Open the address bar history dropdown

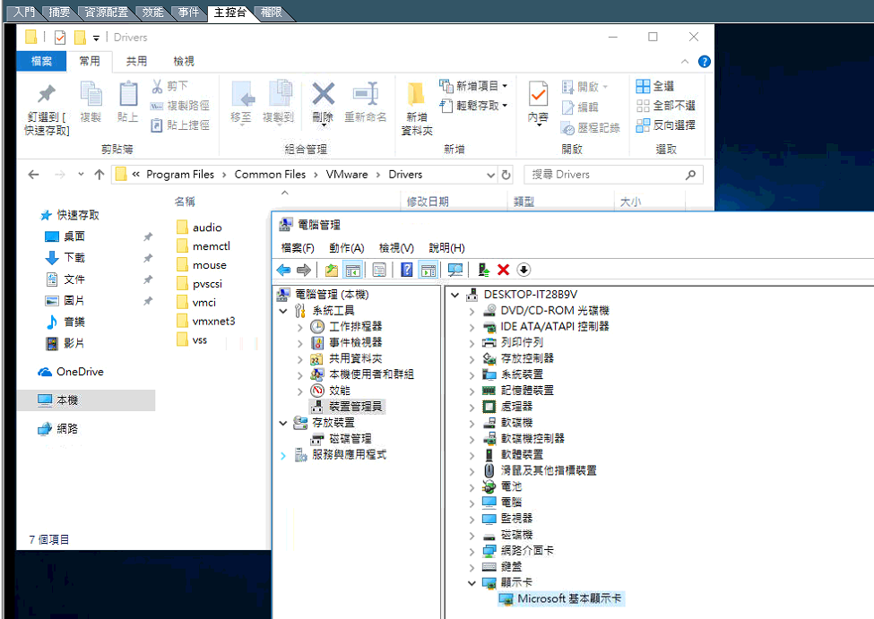point(490,175)
